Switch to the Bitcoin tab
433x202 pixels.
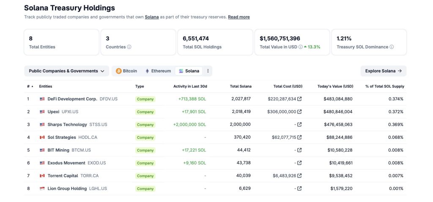coord(126,71)
